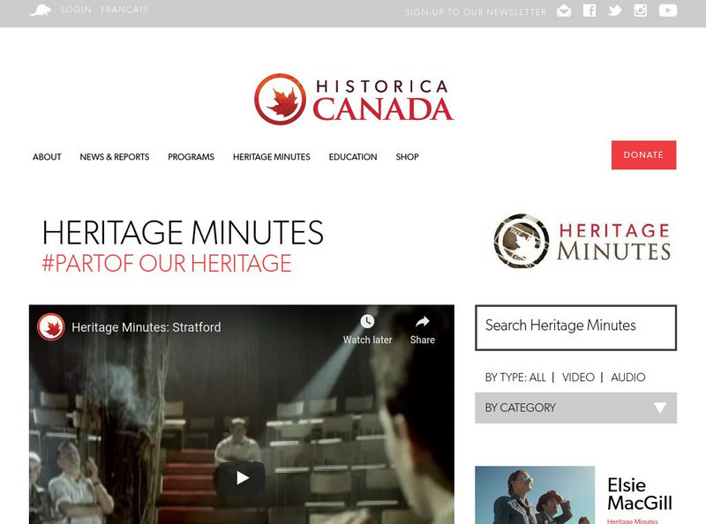Open the SHOP menu item
706x524 pixels.
pos(407,157)
